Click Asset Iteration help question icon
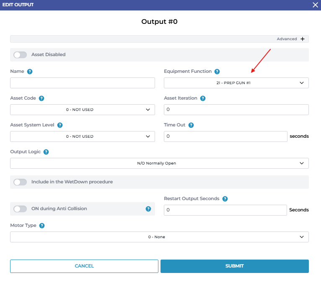This screenshot has height=283, width=321. pos(202,98)
